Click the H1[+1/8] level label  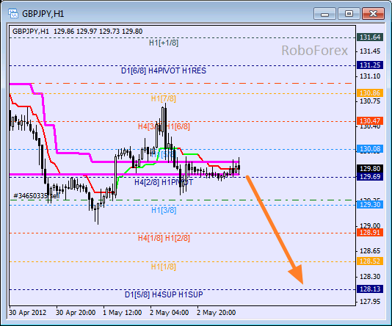pyautogui.click(x=164, y=43)
